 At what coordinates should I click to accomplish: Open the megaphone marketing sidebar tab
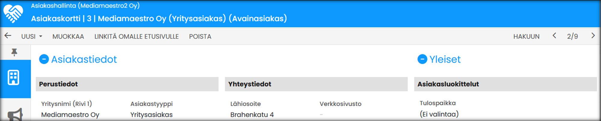(15, 114)
